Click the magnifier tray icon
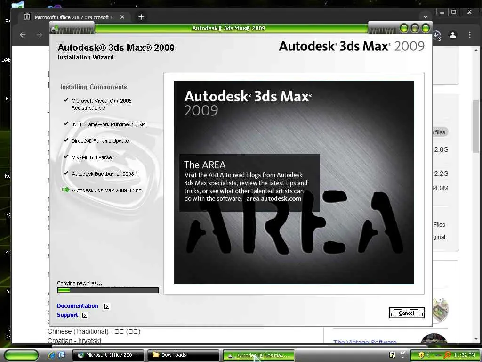Viewport: 482px width, 362px height. click(447, 355)
